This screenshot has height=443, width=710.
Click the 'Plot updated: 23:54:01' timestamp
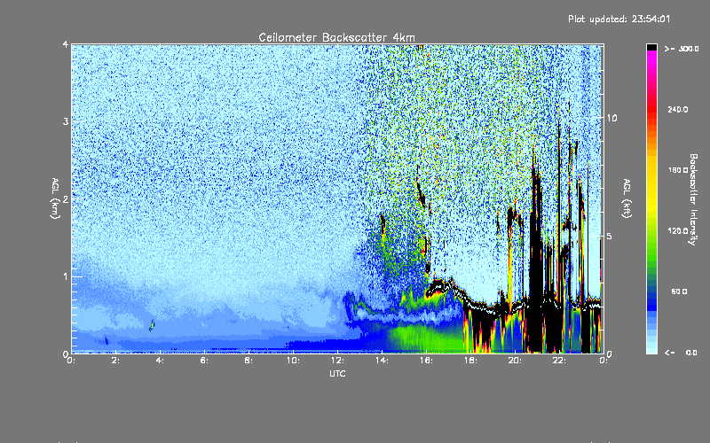pyautogui.click(x=619, y=19)
